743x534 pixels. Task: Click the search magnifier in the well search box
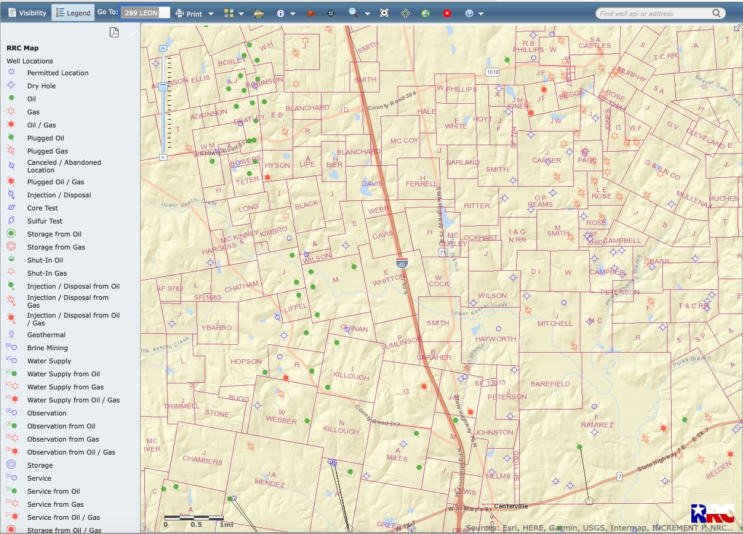717,13
